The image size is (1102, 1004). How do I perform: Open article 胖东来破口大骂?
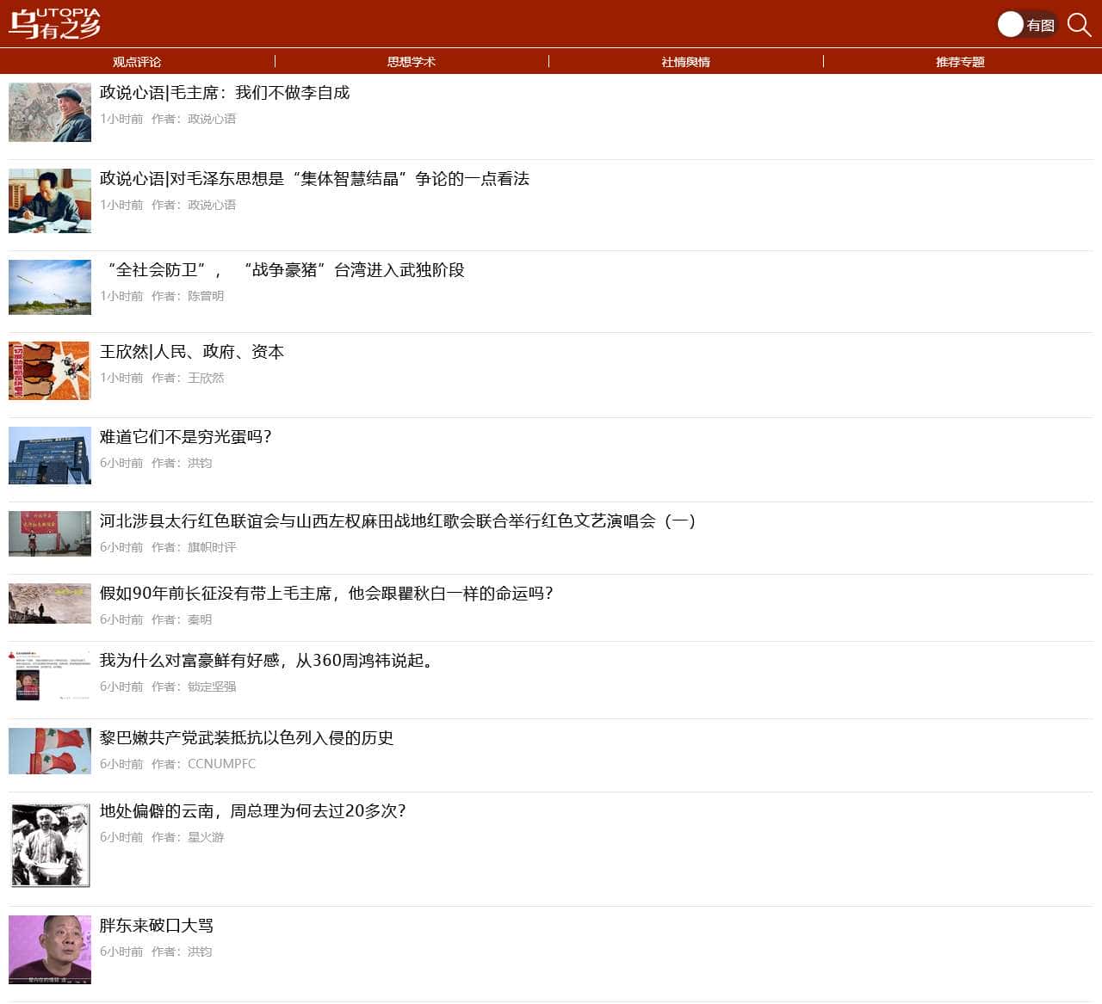tap(158, 926)
